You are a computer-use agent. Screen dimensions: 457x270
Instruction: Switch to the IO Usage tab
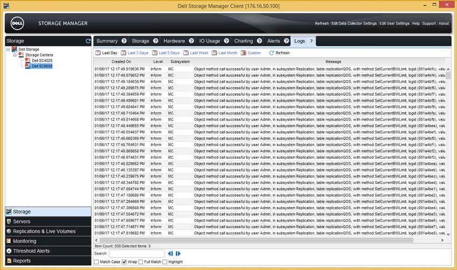pos(210,41)
